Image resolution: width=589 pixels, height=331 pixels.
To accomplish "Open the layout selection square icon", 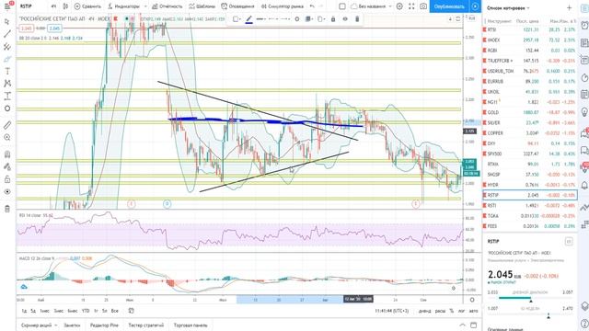I will (342, 6).
